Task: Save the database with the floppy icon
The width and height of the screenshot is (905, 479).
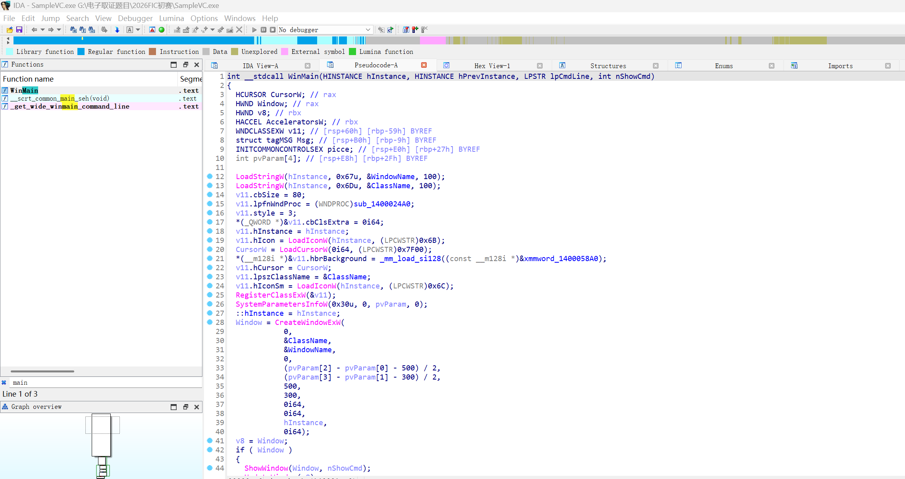Action: point(19,30)
